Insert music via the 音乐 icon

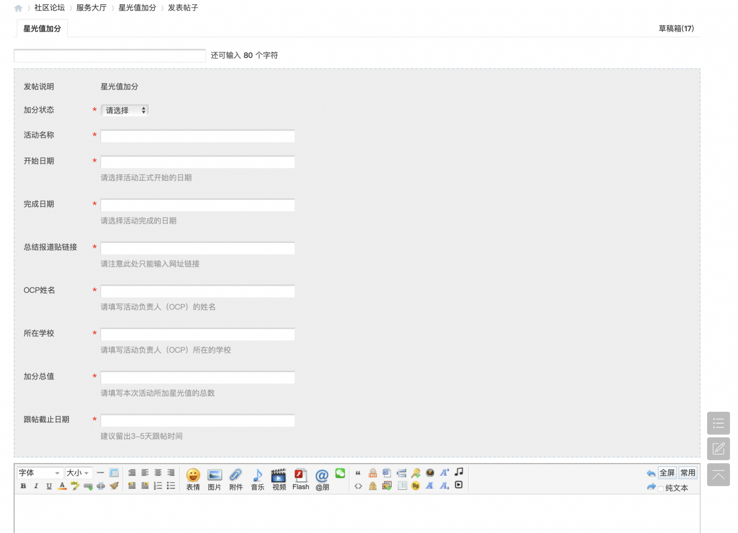pos(257,478)
